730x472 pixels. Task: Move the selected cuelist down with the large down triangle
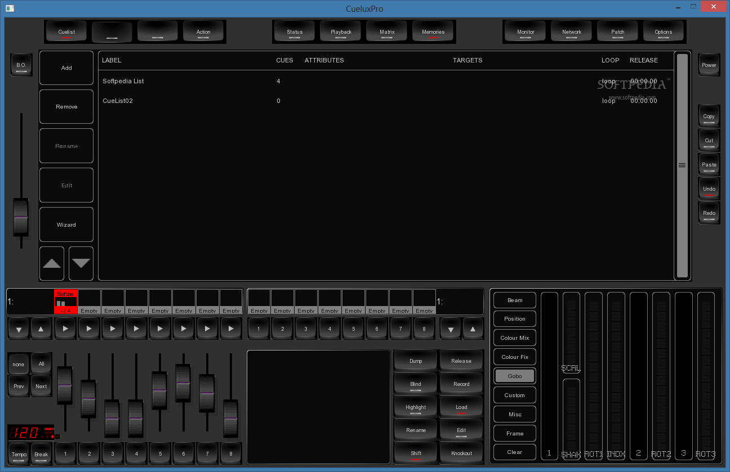81,263
